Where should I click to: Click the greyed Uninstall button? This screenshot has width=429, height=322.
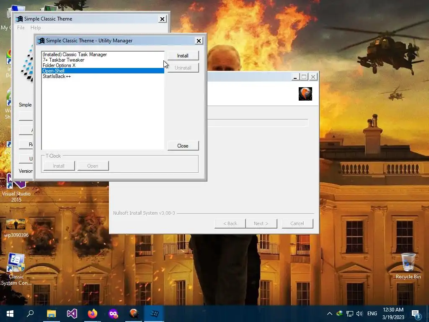(x=183, y=68)
